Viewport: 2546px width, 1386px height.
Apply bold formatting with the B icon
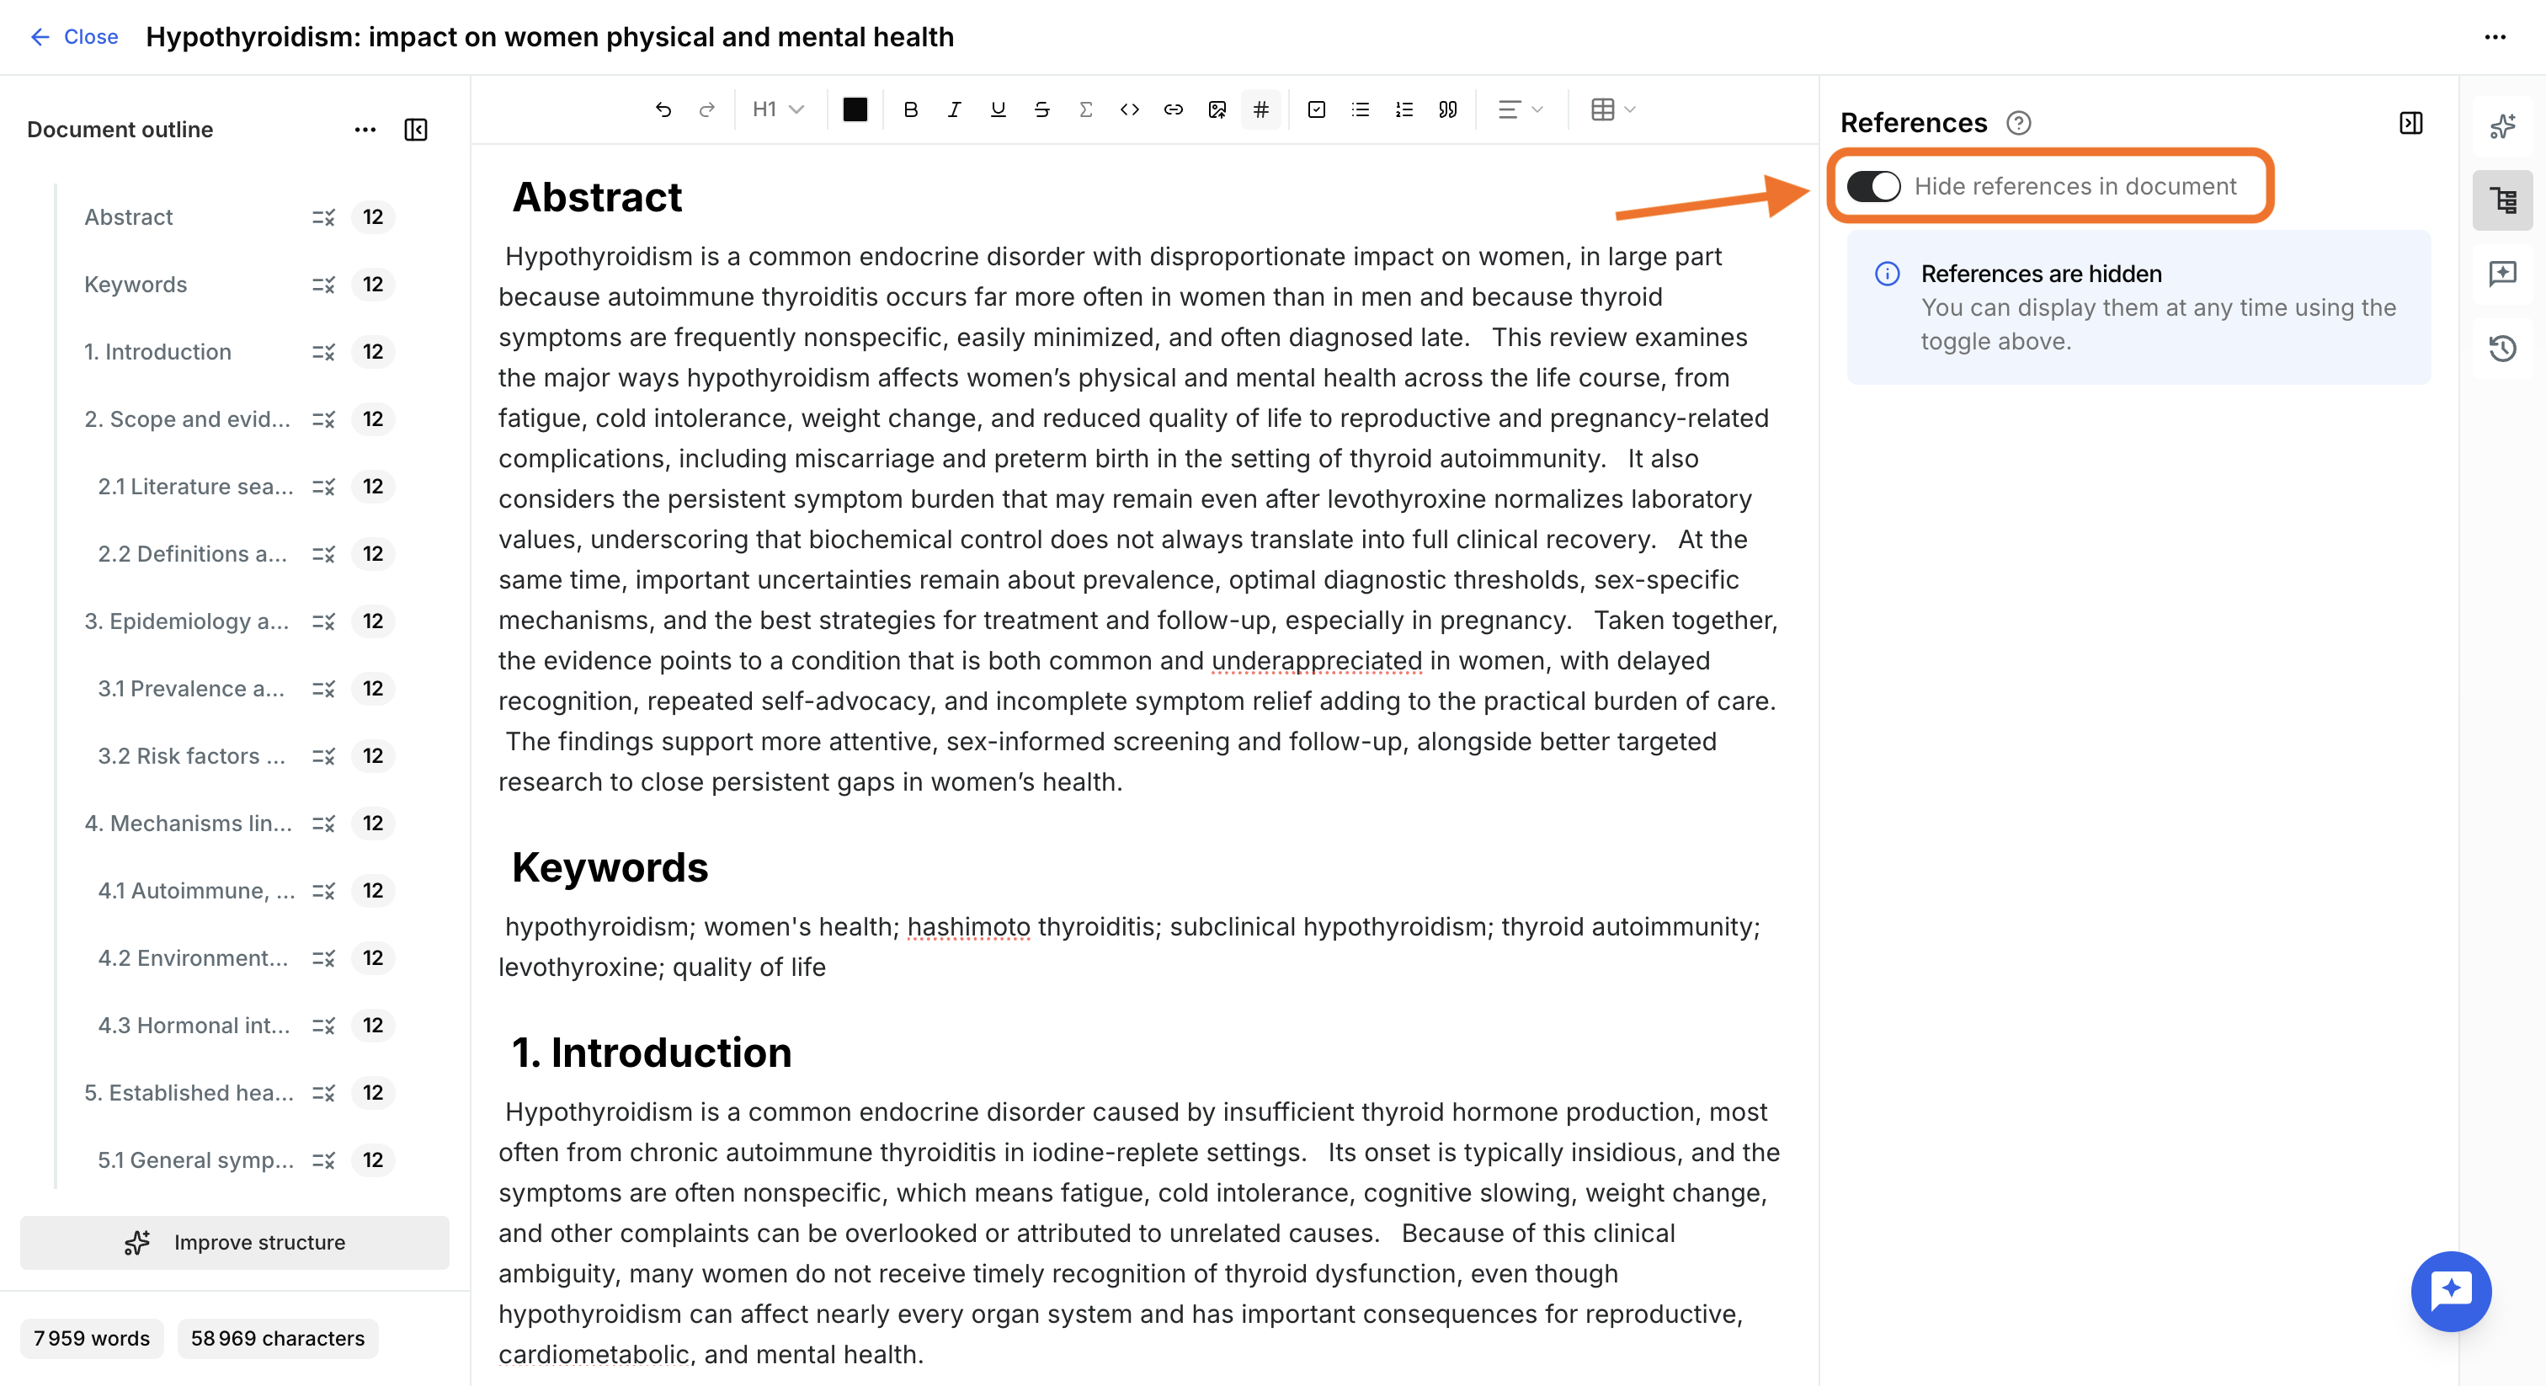click(910, 109)
